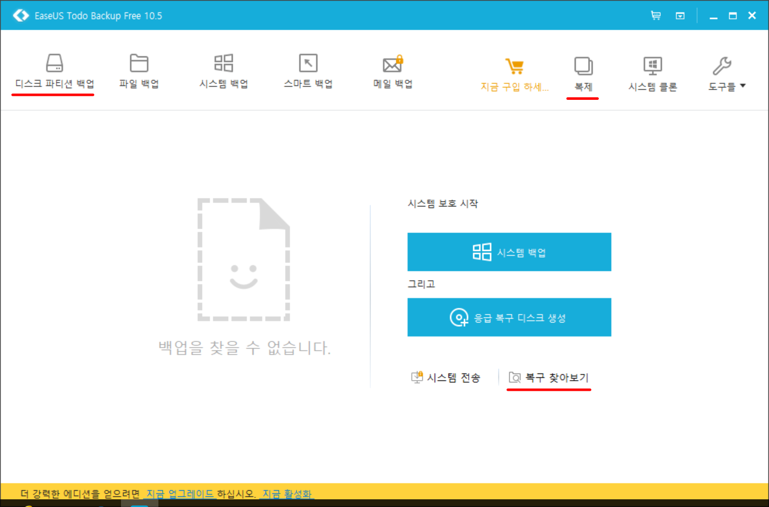769x507 pixels.
Task: Click the 지금 업그레이드 link
Action: coord(179,494)
